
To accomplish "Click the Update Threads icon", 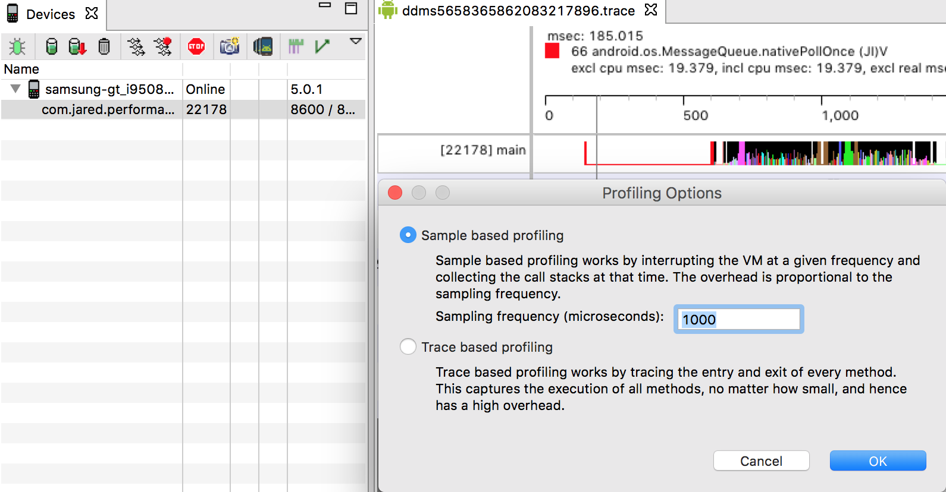I will click(136, 46).
